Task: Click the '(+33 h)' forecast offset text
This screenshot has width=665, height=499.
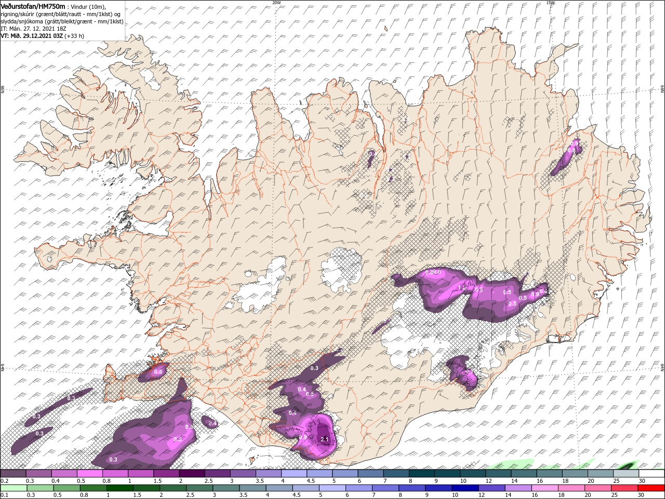Action: (x=75, y=36)
